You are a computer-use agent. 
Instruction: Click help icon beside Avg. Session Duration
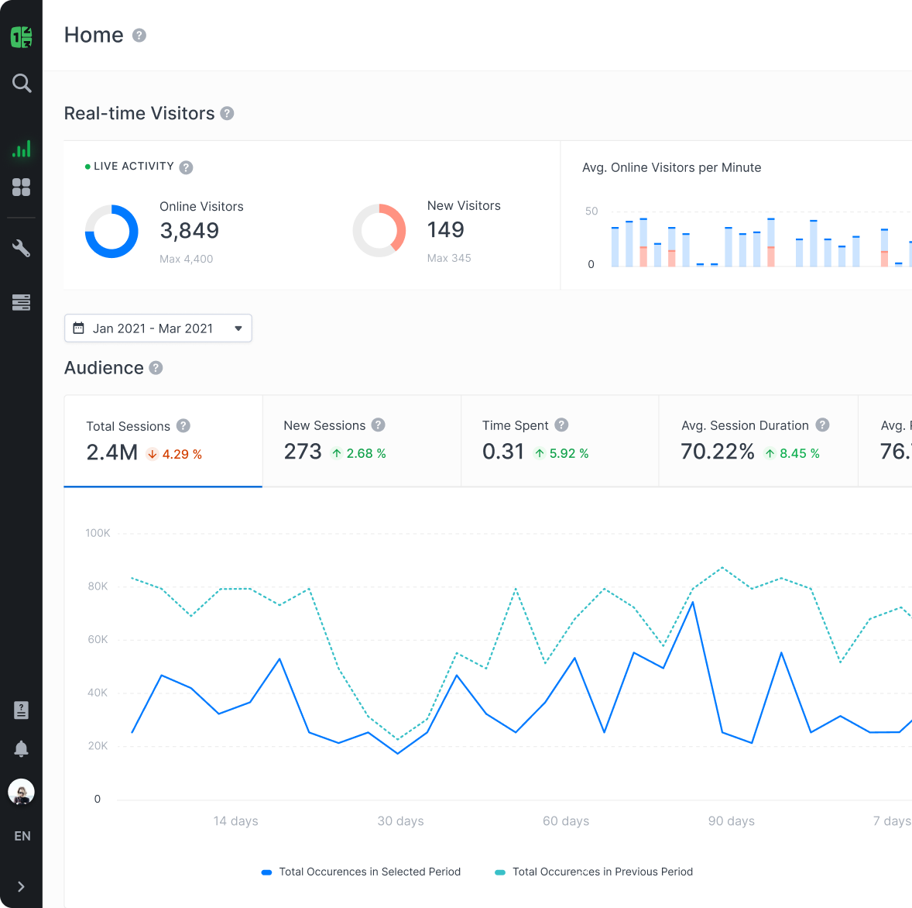click(x=822, y=425)
